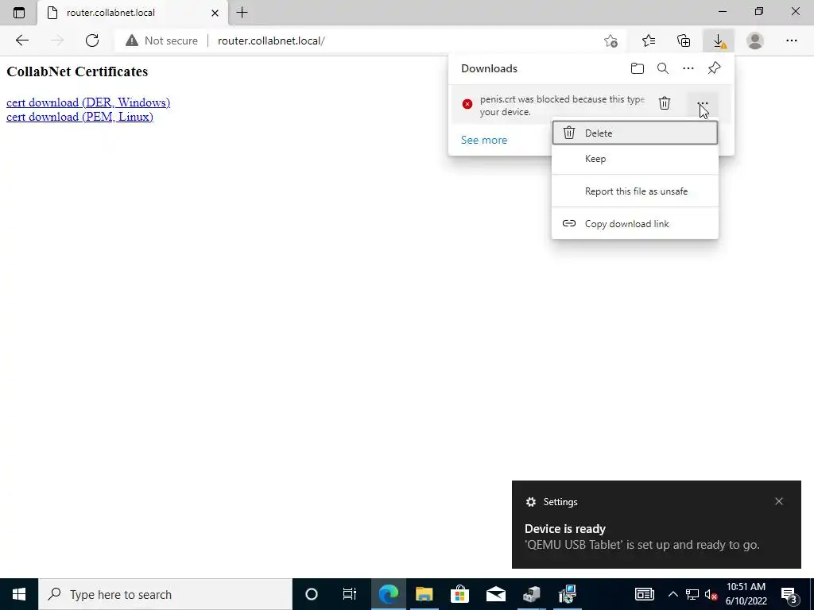Viewport: 814px width, 610px height.
Task: Click the See more link
Action: pos(484,140)
